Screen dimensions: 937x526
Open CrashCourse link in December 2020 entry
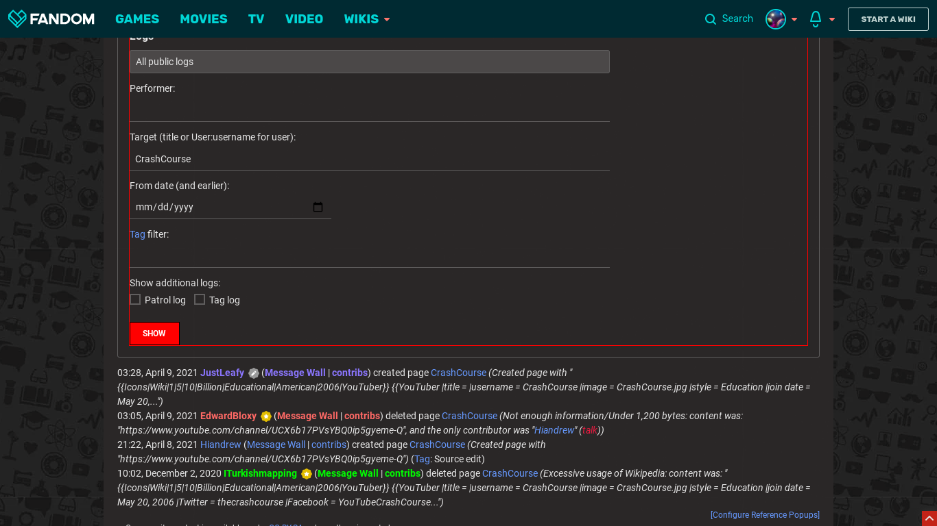coord(510,473)
